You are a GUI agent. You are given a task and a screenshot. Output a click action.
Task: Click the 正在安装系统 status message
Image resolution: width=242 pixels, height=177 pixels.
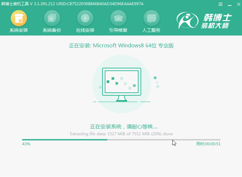coord(121,126)
